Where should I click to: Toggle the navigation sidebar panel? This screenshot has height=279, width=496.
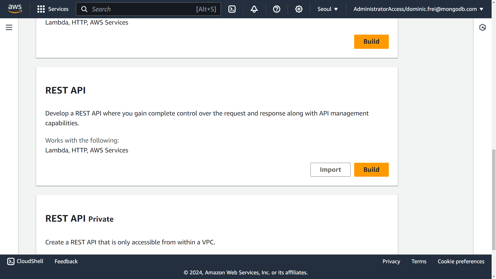tap(9, 28)
